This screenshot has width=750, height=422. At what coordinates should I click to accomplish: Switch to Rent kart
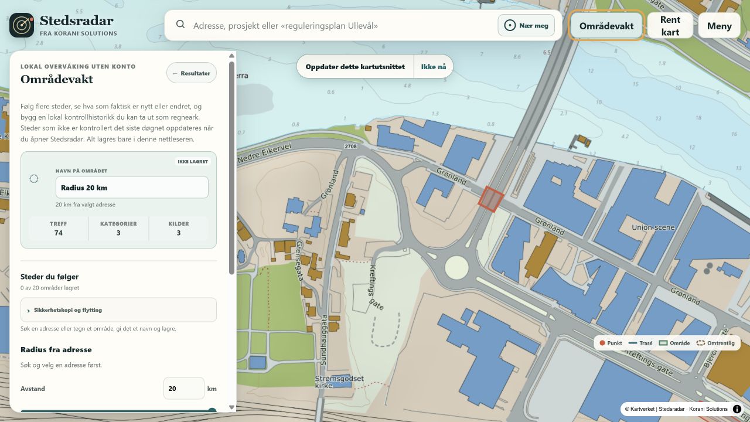click(x=670, y=26)
